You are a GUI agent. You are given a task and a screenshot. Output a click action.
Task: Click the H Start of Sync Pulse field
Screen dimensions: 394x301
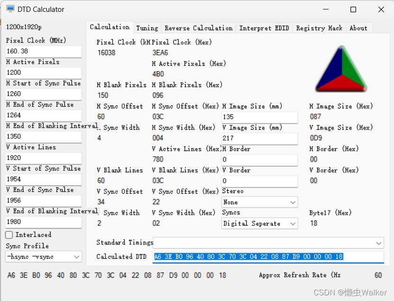coord(43,94)
